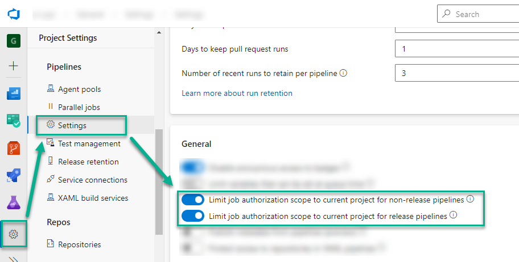This screenshot has height=262, width=519.
Task: Select Agent pools in Pipelines settings
Action: [79, 89]
